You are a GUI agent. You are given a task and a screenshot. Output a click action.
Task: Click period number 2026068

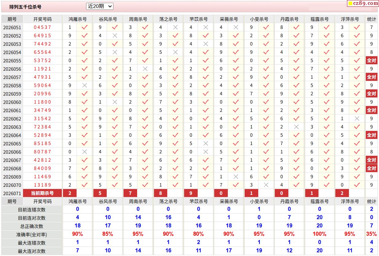[x=12, y=168]
